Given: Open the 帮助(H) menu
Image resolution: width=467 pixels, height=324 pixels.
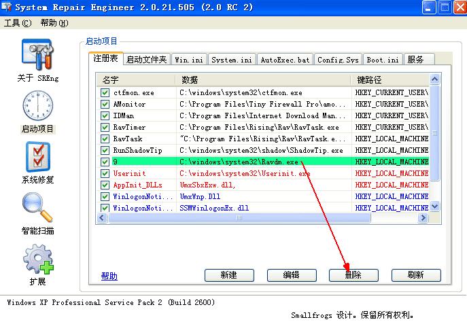Looking at the screenshot, I should [x=54, y=23].
